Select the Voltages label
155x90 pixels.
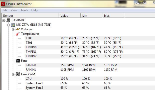[27, 29]
